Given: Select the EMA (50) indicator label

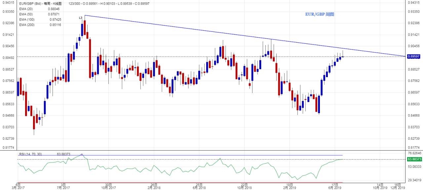Looking at the screenshot, I should (25, 14).
